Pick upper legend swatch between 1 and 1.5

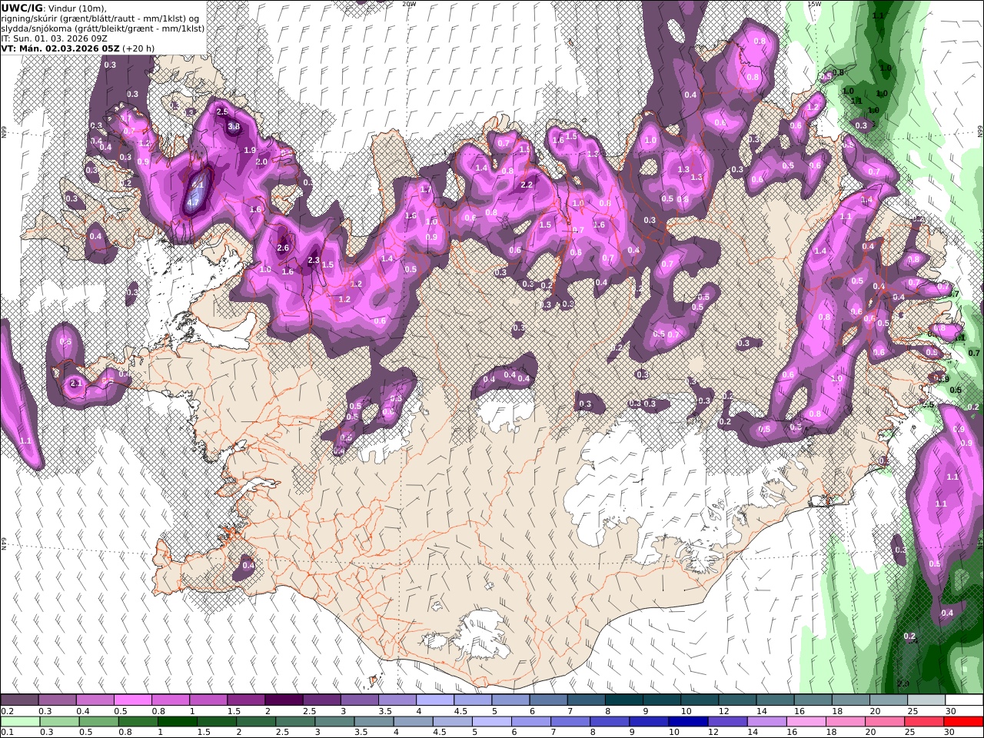(208, 700)
